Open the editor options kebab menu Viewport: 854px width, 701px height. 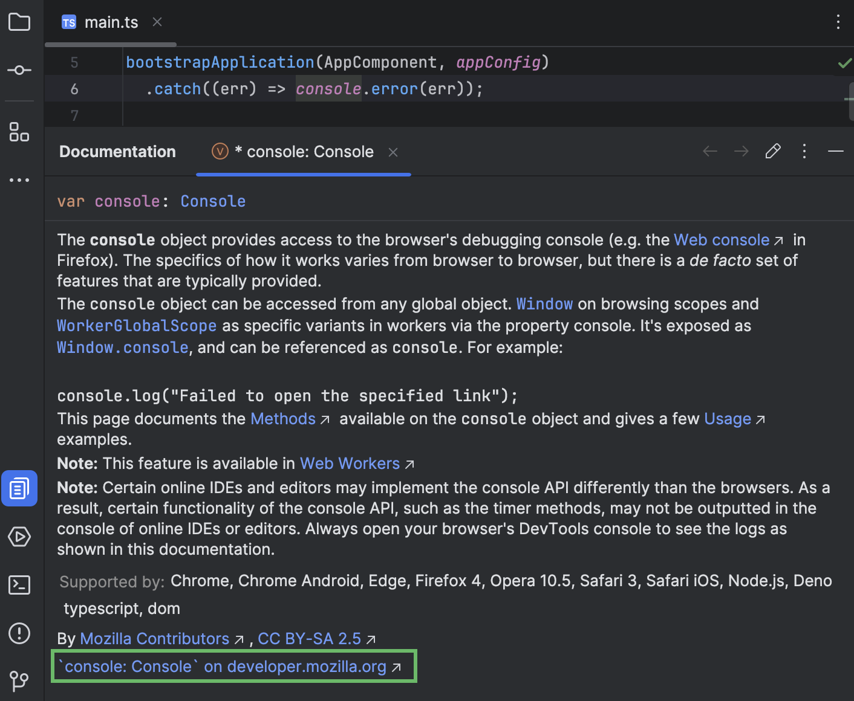[838, 22]
